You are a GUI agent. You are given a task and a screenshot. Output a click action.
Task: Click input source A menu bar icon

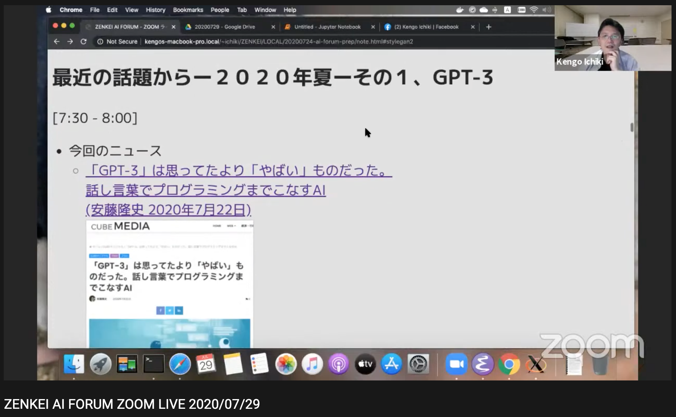point(507,10)
